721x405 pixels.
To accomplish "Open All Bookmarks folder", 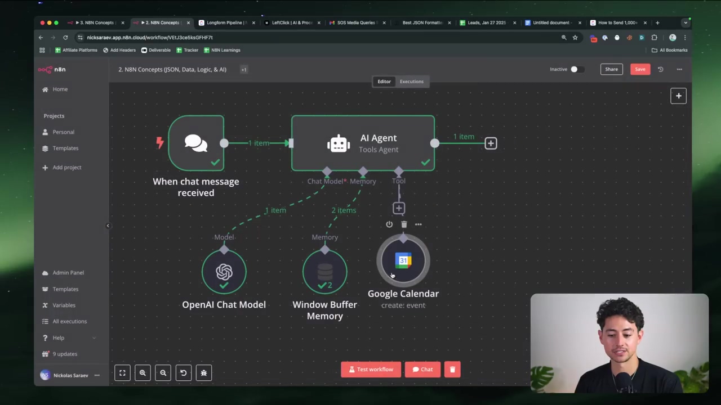I will (670, 50).
